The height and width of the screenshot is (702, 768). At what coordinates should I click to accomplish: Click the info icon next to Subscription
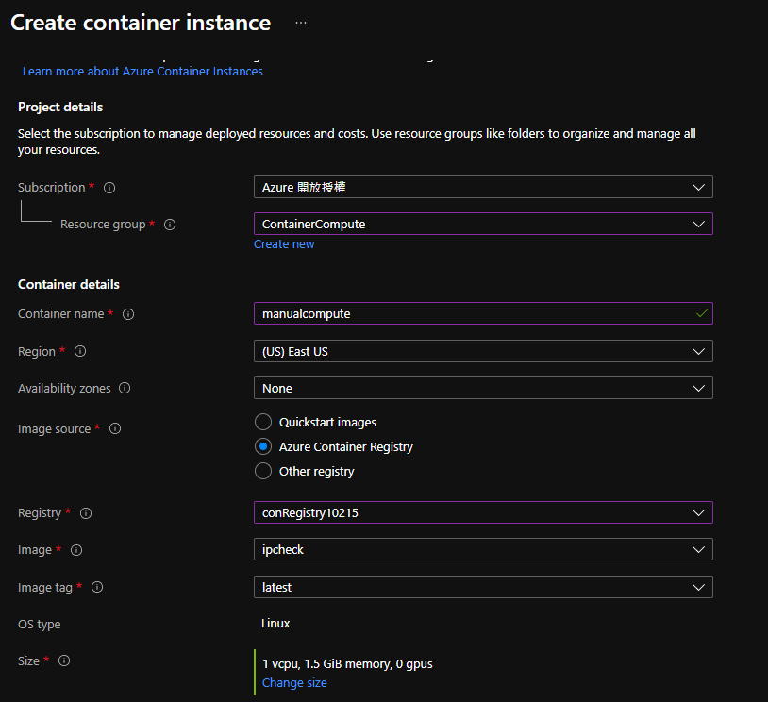tap(109, 188)
